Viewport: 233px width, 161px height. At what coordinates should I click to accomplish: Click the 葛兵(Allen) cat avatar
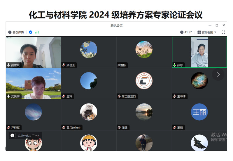click(x=89, y=112)
